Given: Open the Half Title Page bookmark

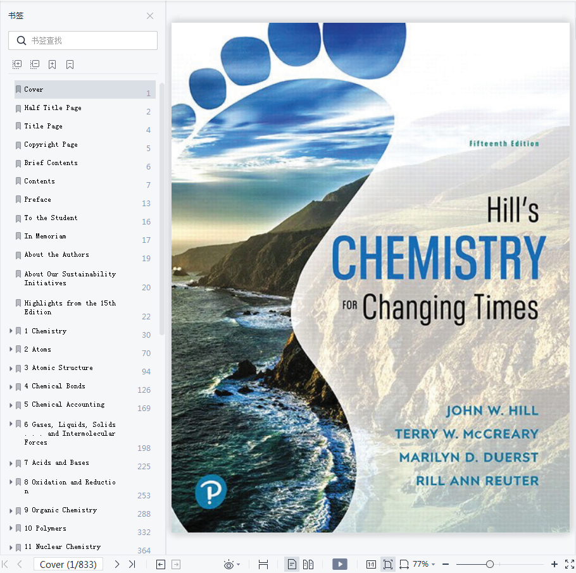Looking at the screenshot, I should click(x=85, y=108).
